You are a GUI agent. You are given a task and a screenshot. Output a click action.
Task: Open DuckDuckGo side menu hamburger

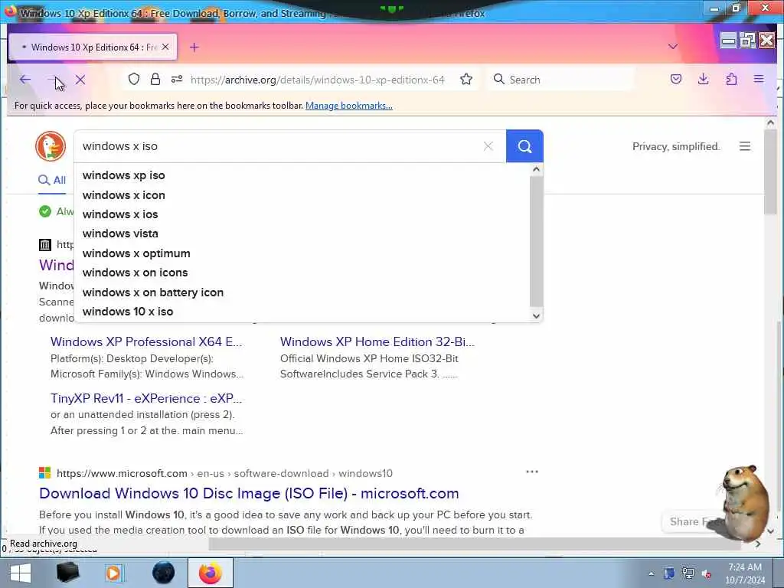(745, 146)
